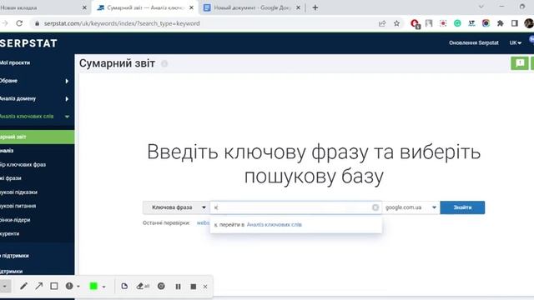534x300 pixels.
Task: Click the Serpstat logo
Action: click(x=28, y=43)
